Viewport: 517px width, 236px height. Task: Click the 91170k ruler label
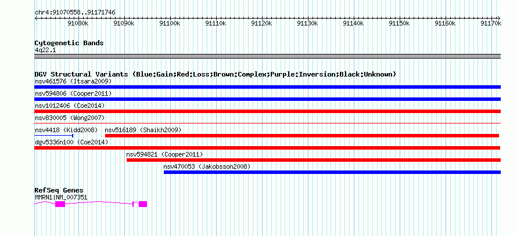491,23
